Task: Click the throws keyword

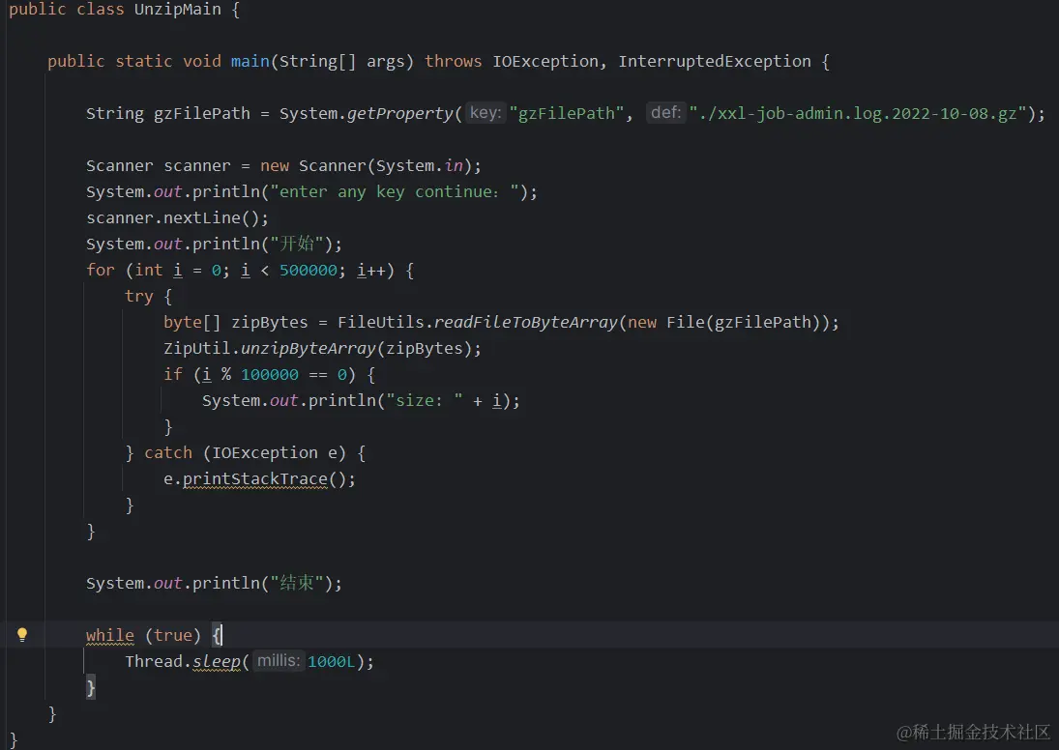Action: tap(454, 62)
